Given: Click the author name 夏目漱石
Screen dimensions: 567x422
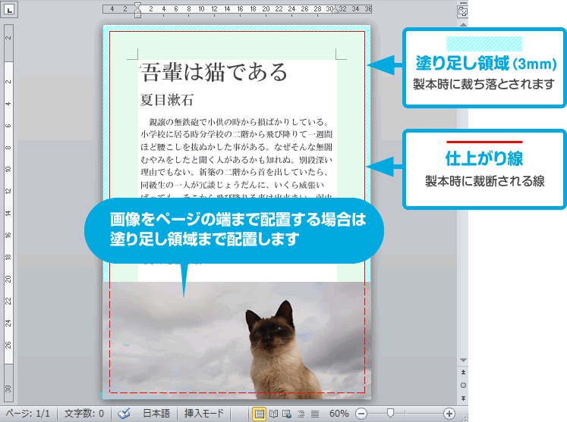Looking at the screenshot, I should 167,100.
